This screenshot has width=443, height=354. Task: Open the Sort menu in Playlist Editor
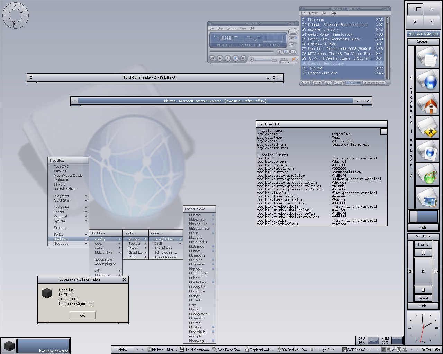pos(324,13)
